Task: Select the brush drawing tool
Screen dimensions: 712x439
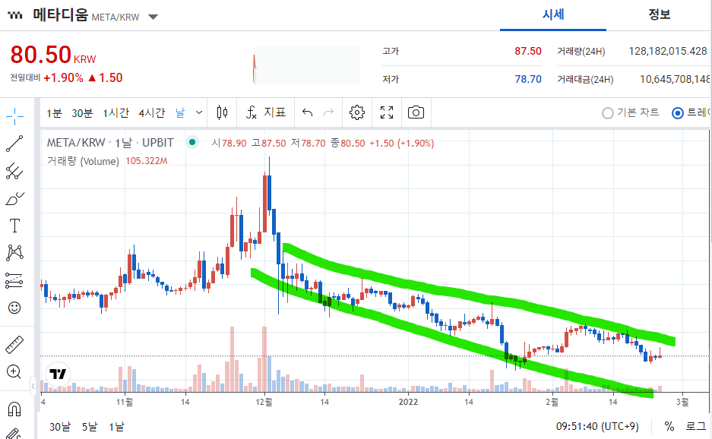Action: 14,198
